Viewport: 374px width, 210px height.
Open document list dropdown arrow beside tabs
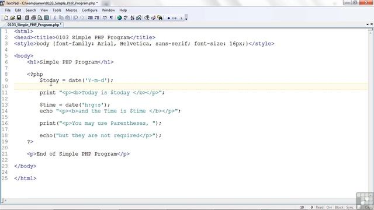[368, 24]
